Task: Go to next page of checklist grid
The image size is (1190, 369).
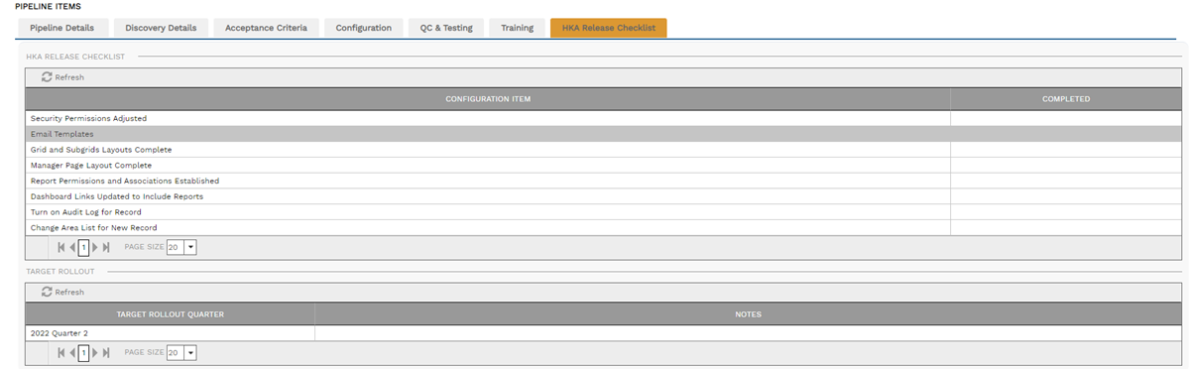Action: [x=95, y=247]
